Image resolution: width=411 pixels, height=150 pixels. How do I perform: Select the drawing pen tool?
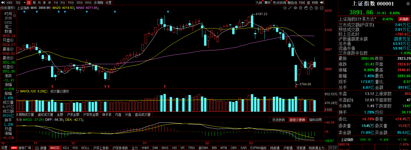pyautogui.click(x=290, y=8)
